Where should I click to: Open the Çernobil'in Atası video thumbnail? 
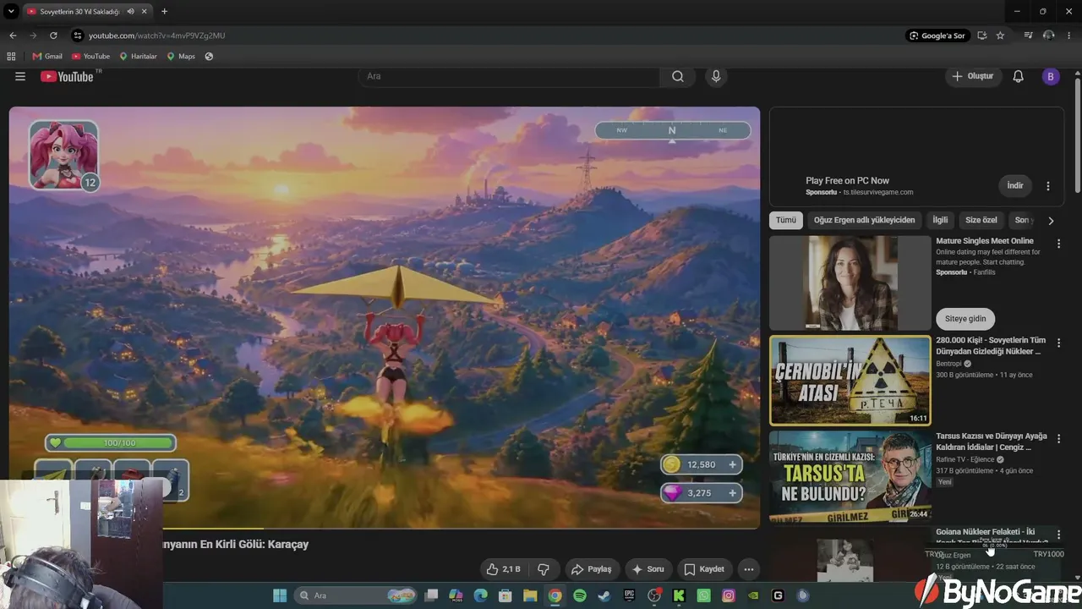[x=850, y=381]
